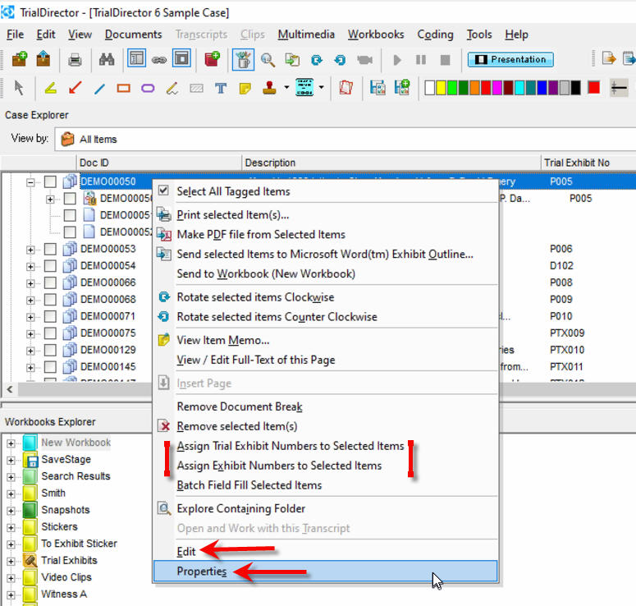Click the horizontal scrollbar left arrow
The height and width of the screenshot is (606, 636).
[10, 390]
